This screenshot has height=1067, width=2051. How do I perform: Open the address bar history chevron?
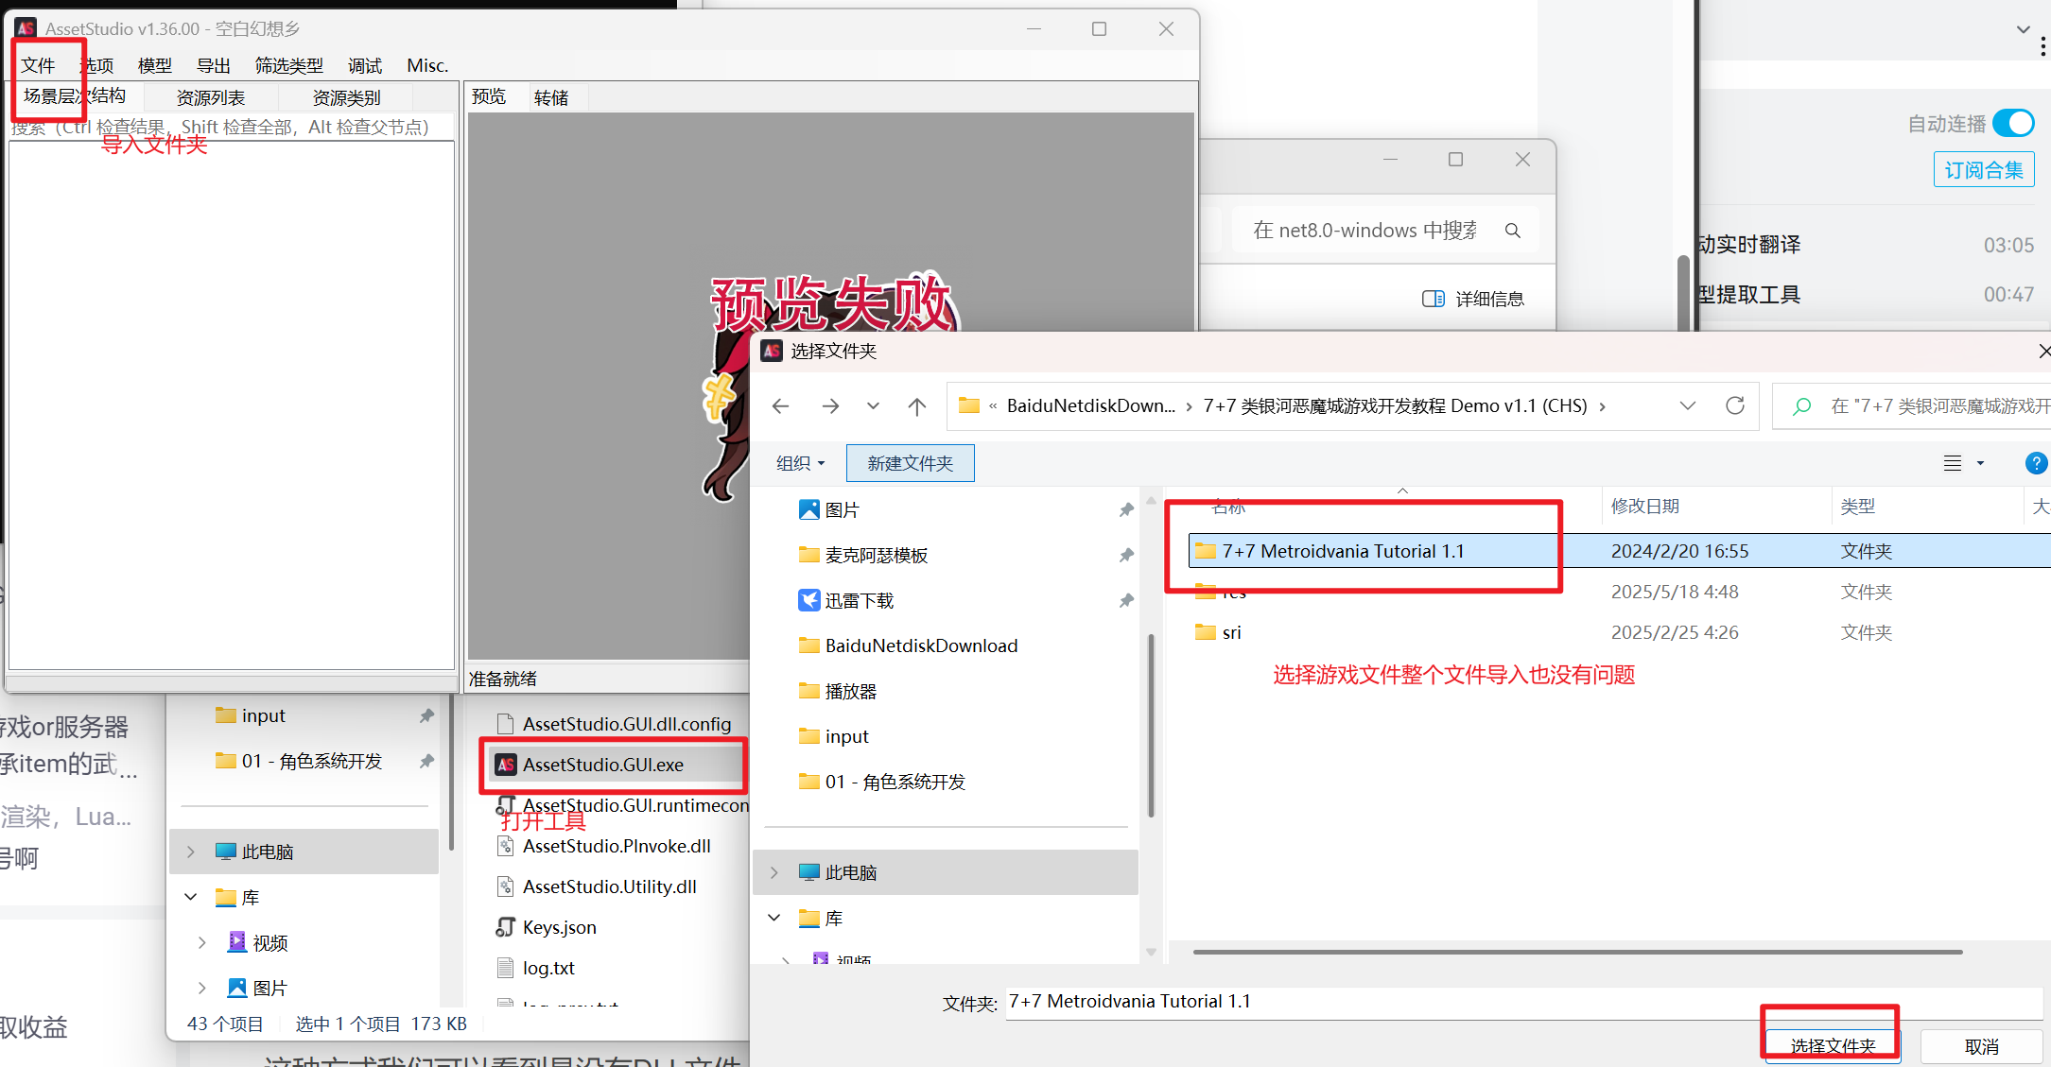[x=1688, y=405]
